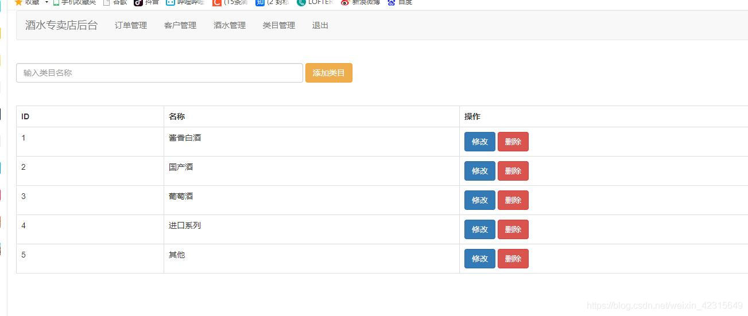Select the 酱香白酒 name cell

click(312, 142)
